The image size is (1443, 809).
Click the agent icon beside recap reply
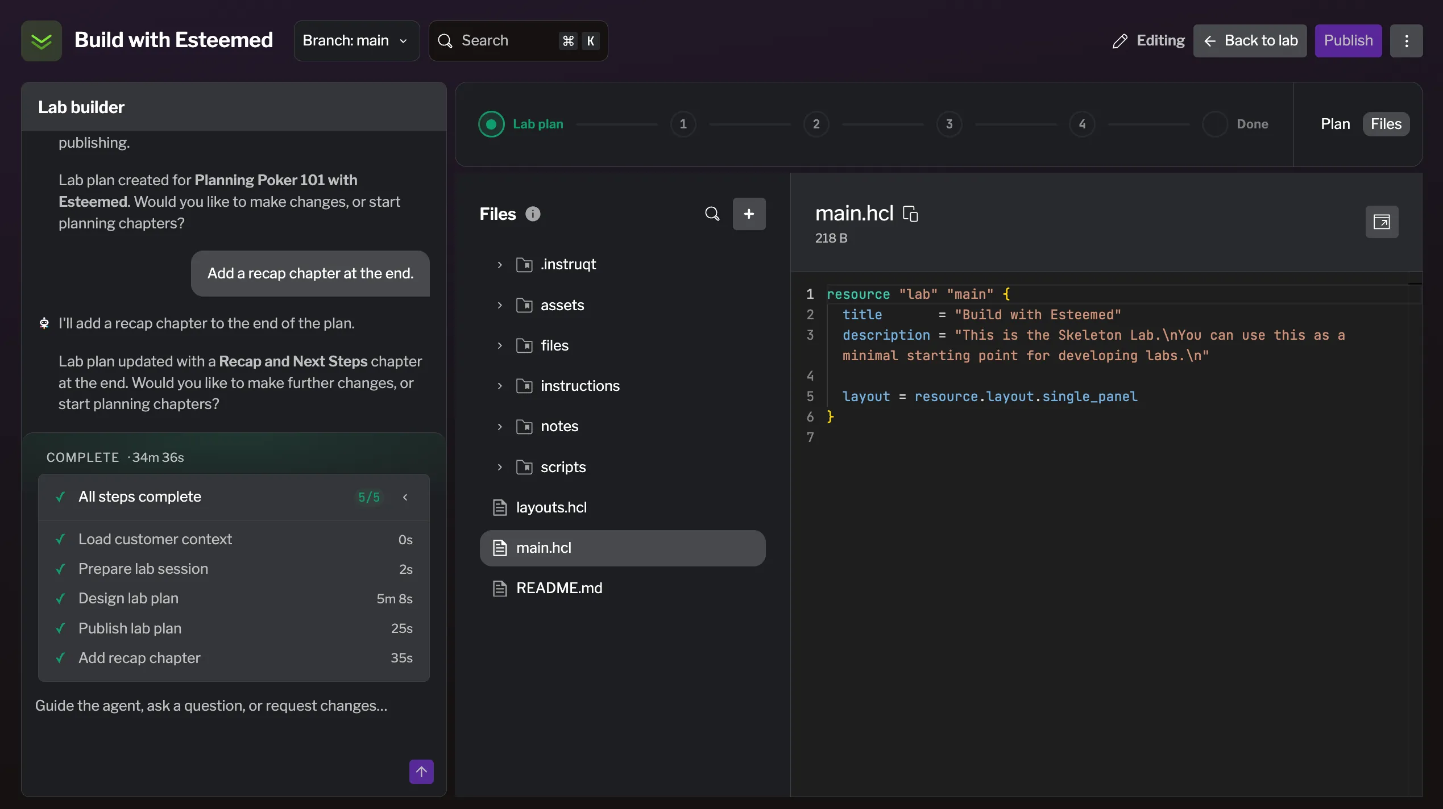tap(44, 323)
